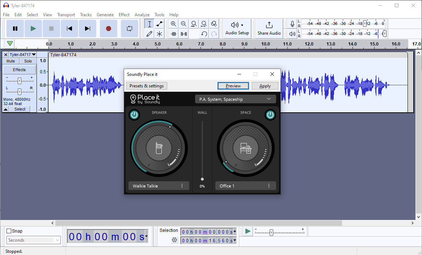The height and width of the screenshot is (255, 422).
Task: Open the File menu
Action: pos(6,15)
